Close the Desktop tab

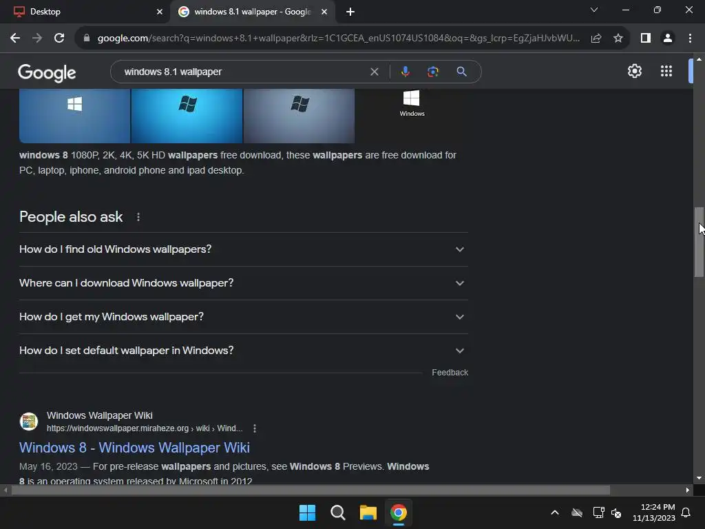tap(160, 12)
